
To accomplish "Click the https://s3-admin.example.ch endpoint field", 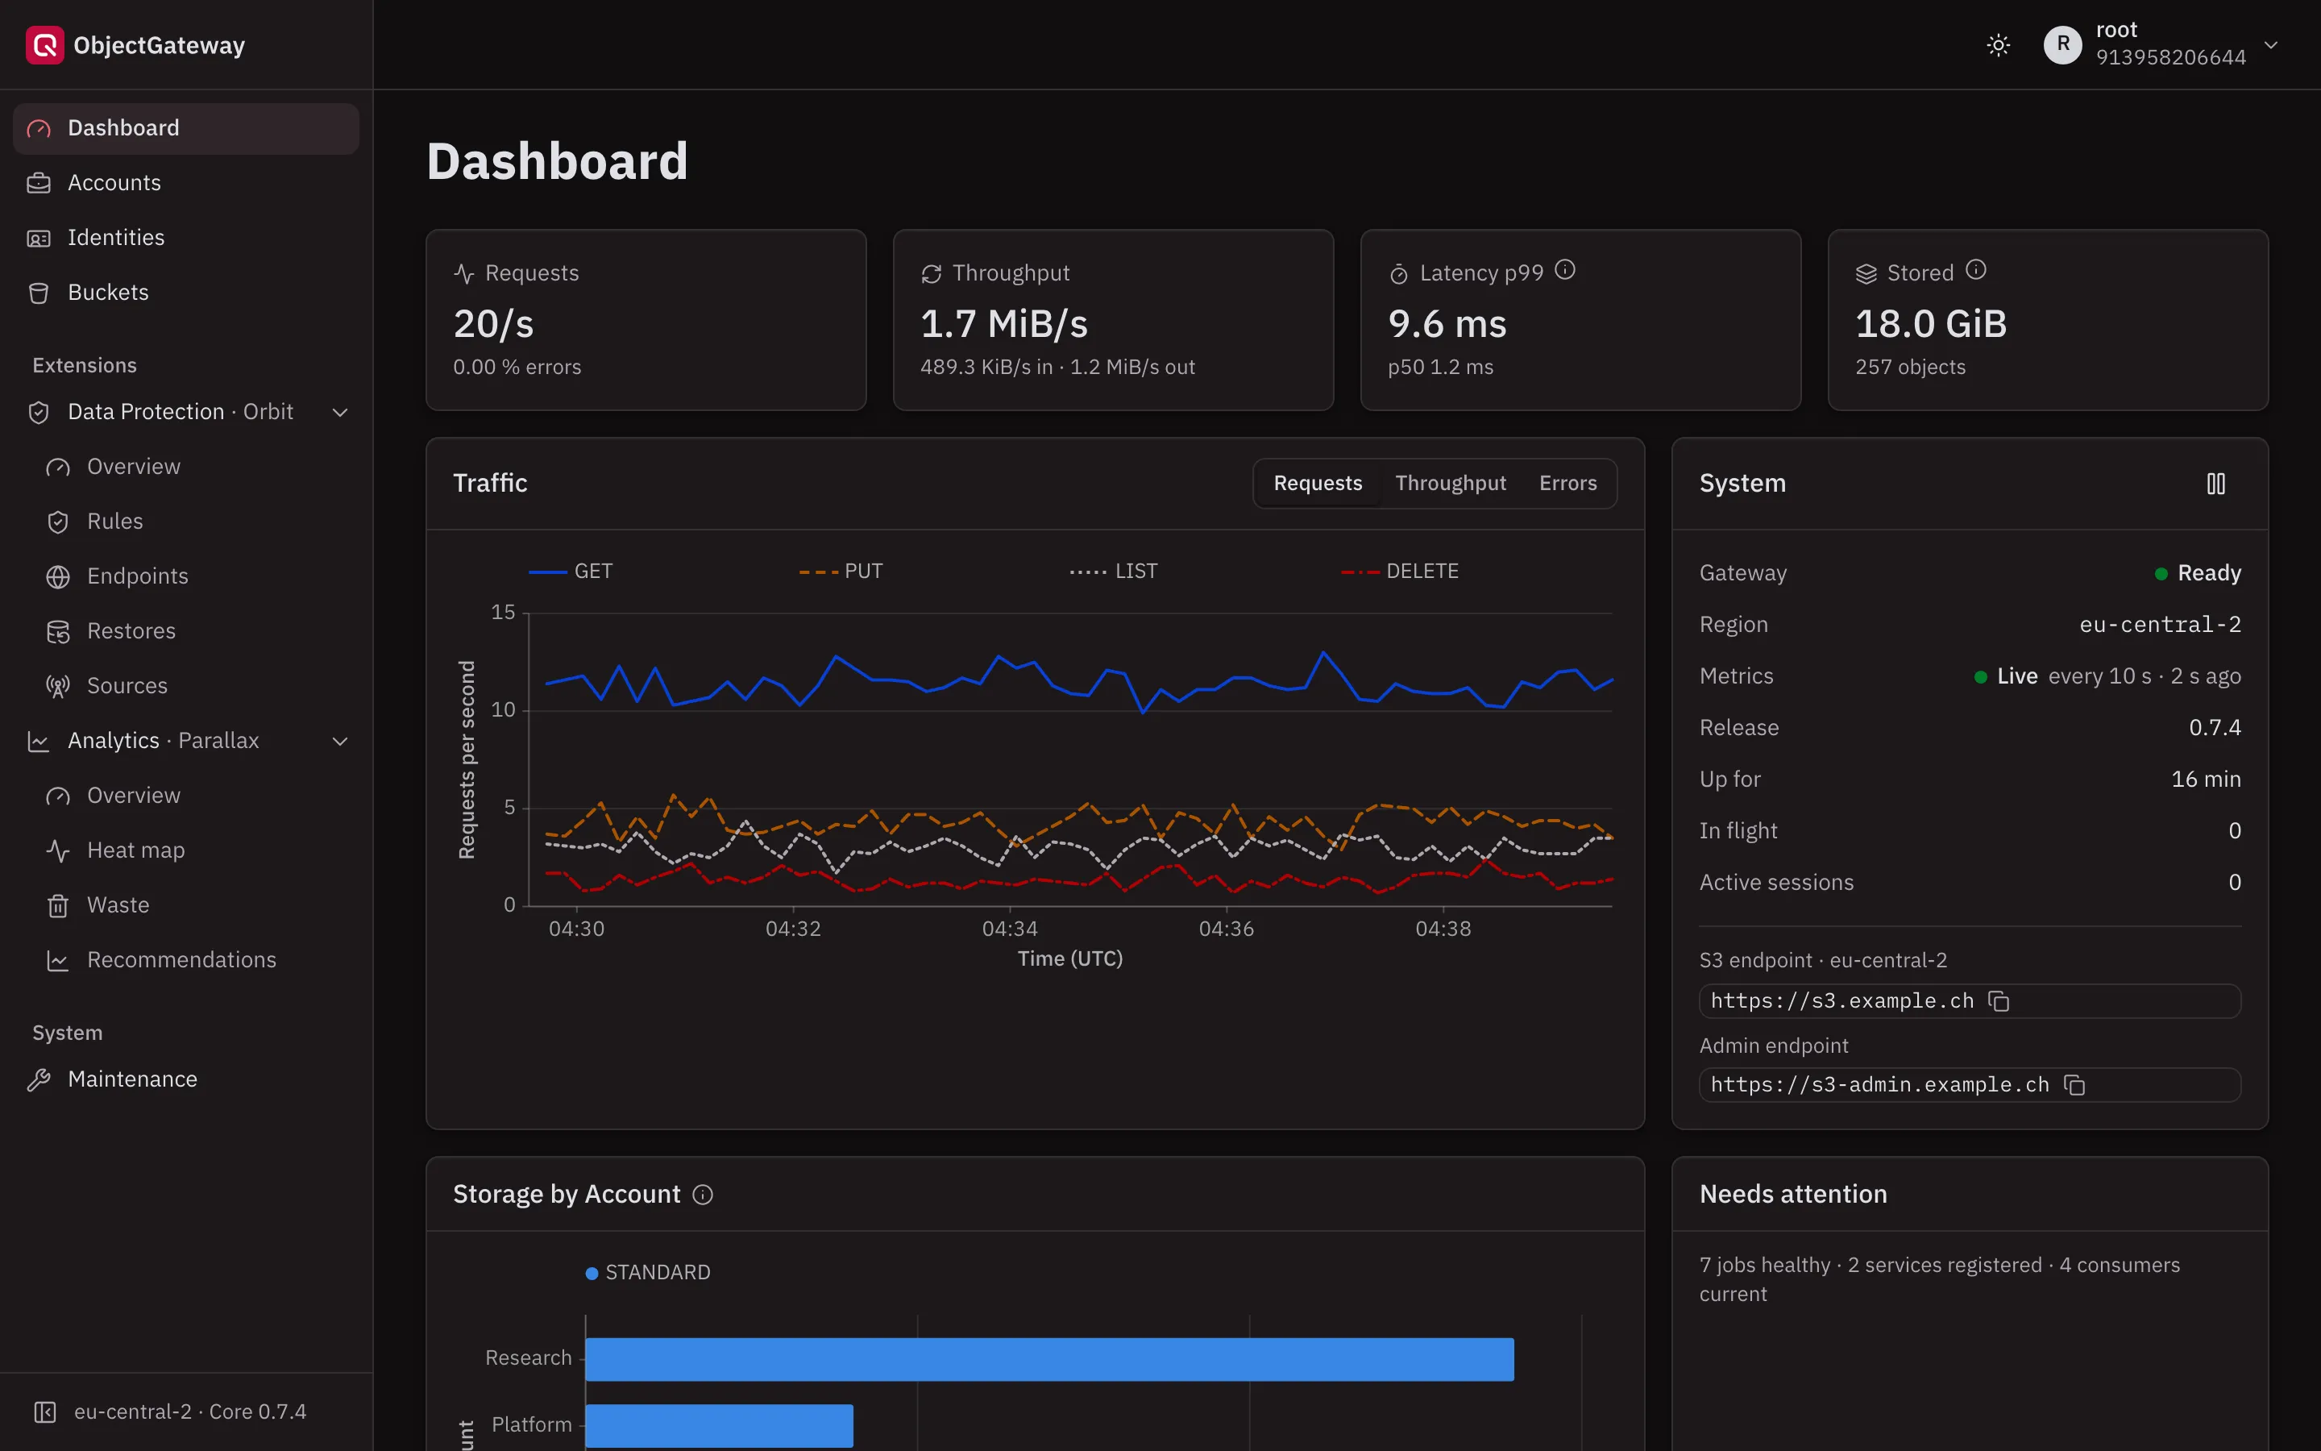I will click(1970, 1085).
